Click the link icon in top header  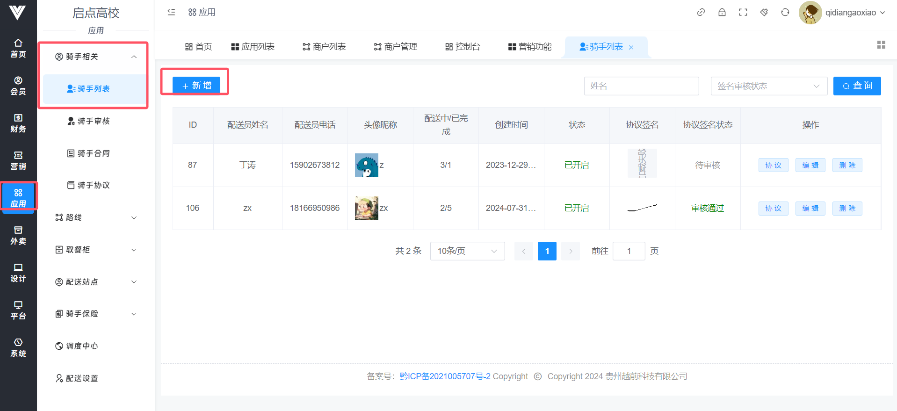tap(701, 13)
